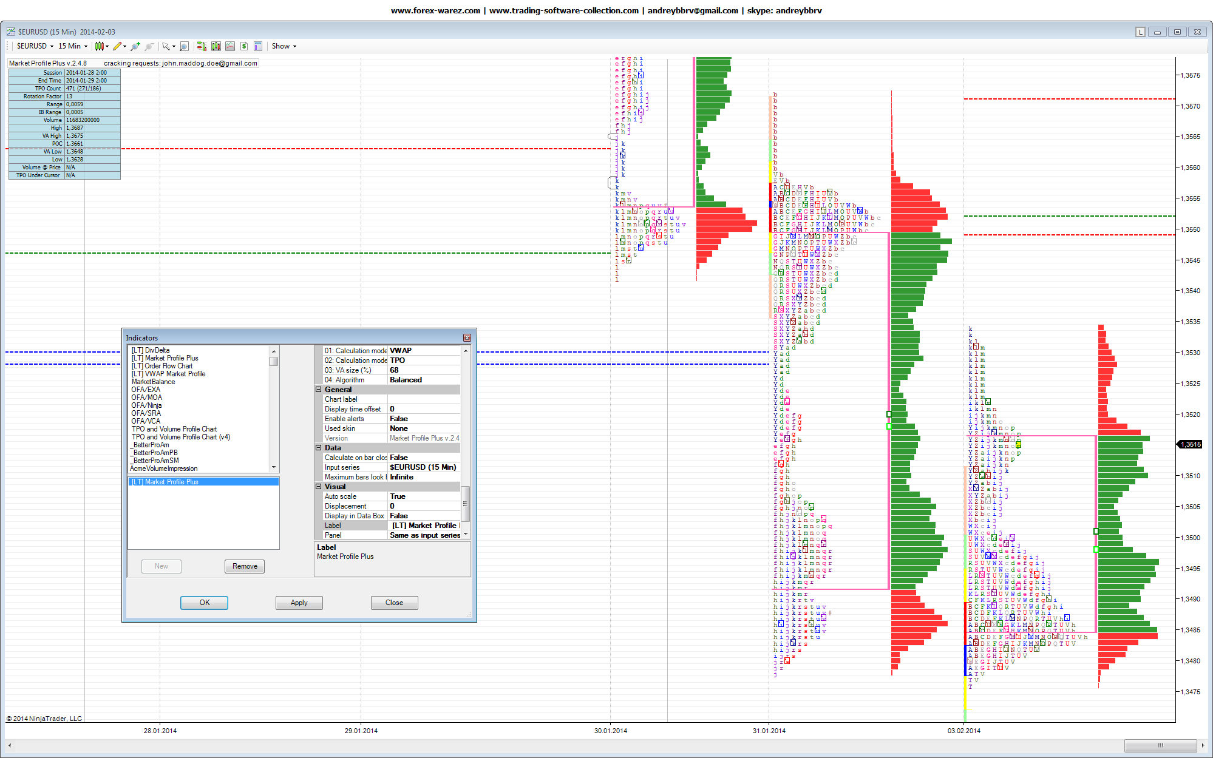1213x758 pixels.
Task: Open the $EURUSD instrument dropdown
Action: click(x=35, y=46)
